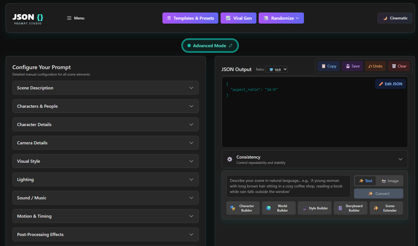Screen dimensions: 418x246
Task: Click the Copy output icon
Action: (328, 66)
